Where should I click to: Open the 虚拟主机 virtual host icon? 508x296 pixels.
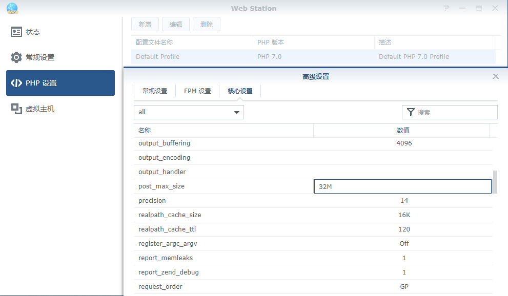click(16, 109)
